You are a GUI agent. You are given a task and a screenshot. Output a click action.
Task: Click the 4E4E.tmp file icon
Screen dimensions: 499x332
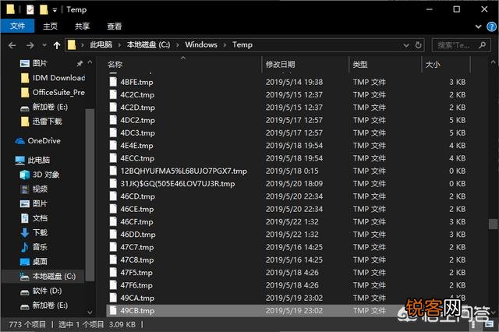coord(113,145)
